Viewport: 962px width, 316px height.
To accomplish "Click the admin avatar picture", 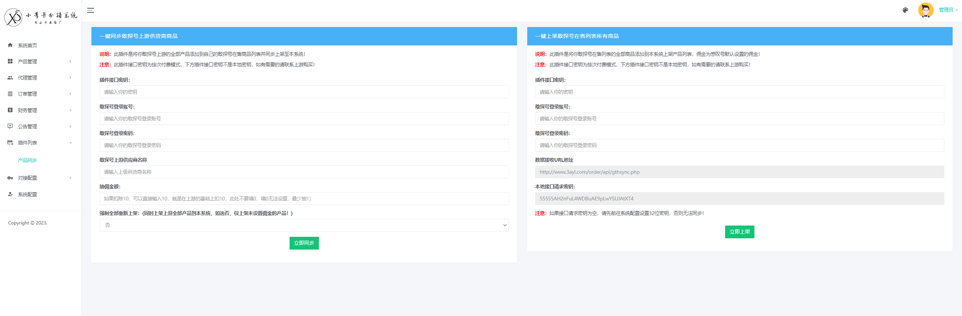I will (926, 10).
